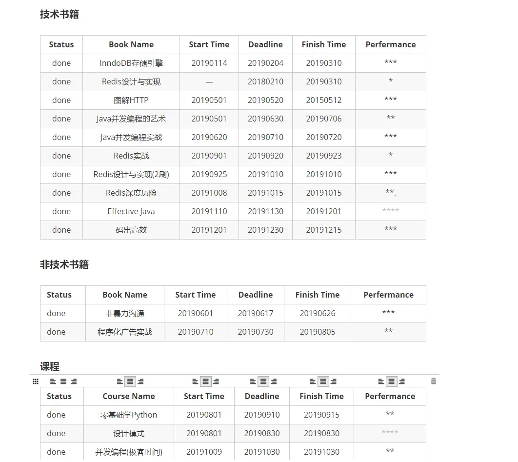This screenshot has width=518, height=462.
Task: Center-align the Performance column in 课程 table
Action: point(392,382)
